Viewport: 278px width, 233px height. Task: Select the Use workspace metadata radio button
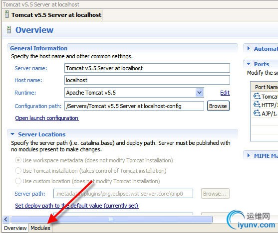[18, 160]
